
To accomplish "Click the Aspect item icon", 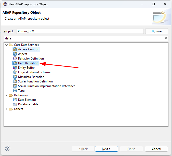I will (x=15, y=54).
